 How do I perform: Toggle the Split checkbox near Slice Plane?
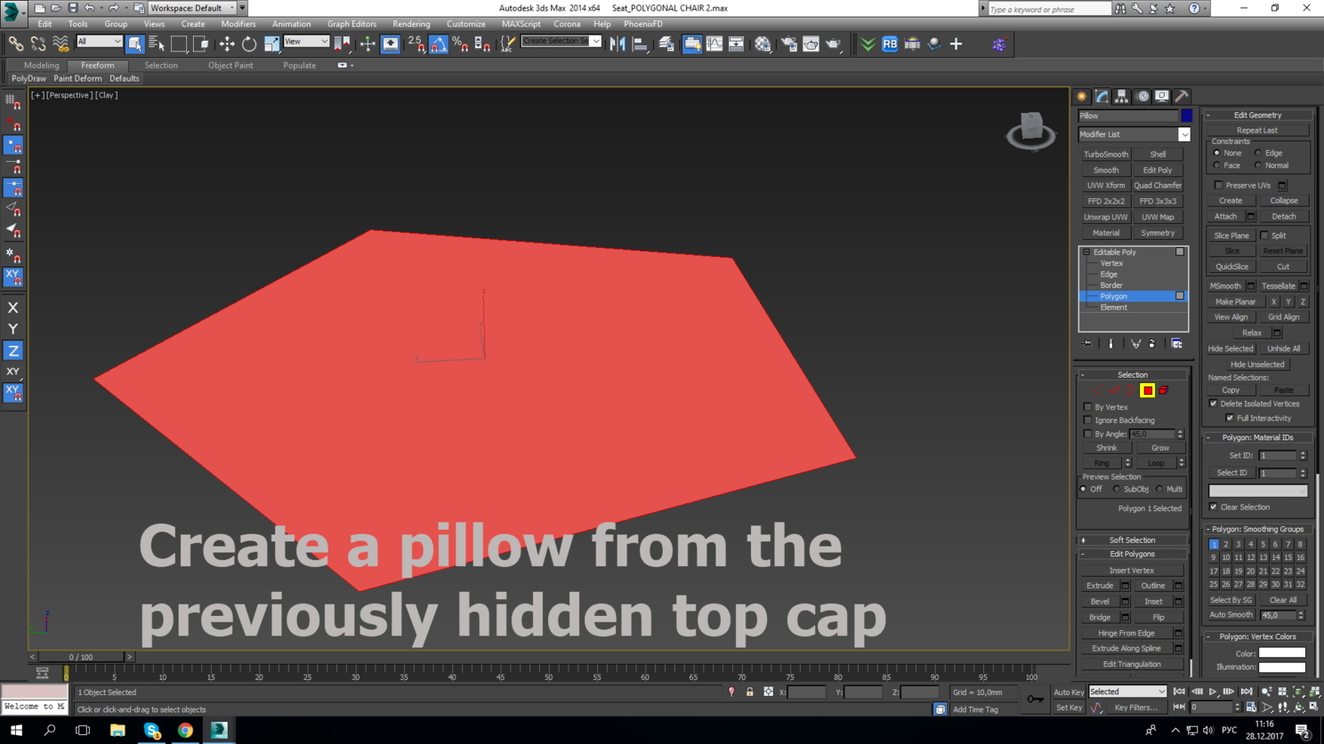1264,236
